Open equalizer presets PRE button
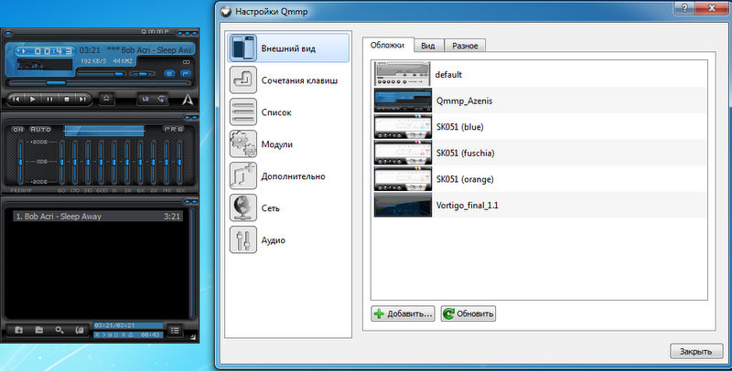 click(x=174, y=129)
